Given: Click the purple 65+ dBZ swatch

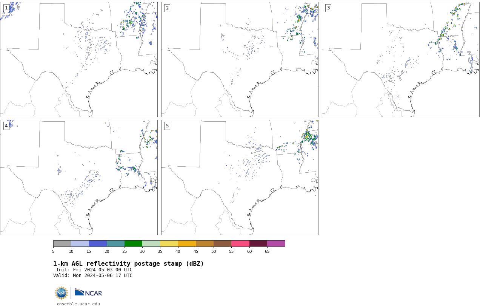Looking at the screenshot, I should (x=276, y=243).
